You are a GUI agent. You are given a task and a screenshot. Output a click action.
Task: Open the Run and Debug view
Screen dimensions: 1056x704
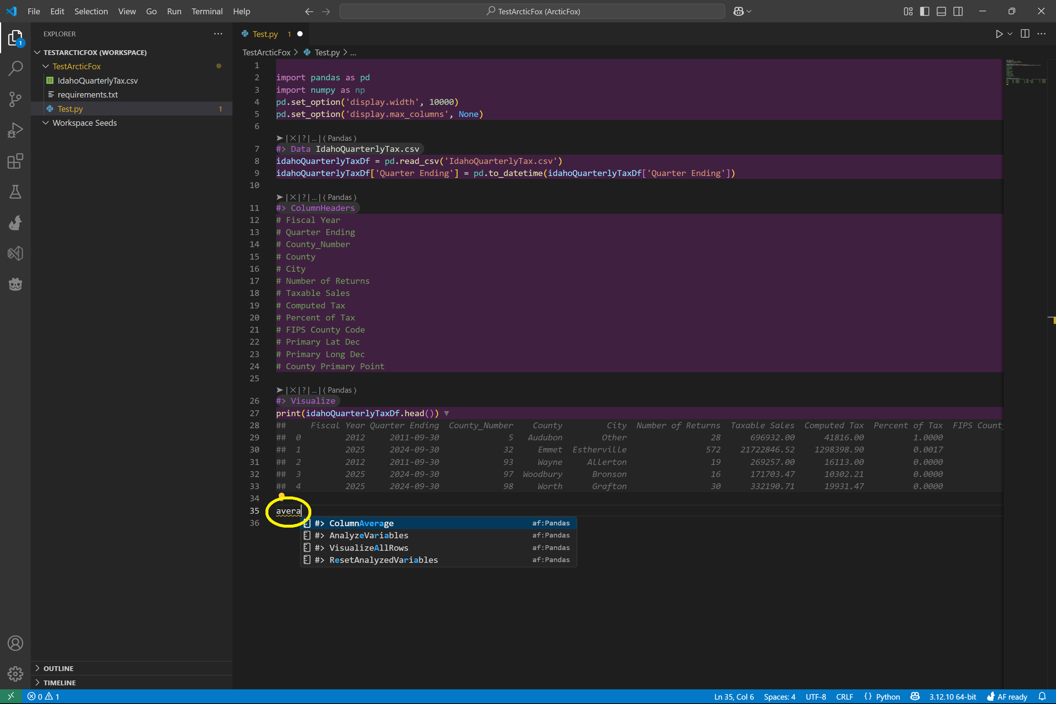(15, 130)
